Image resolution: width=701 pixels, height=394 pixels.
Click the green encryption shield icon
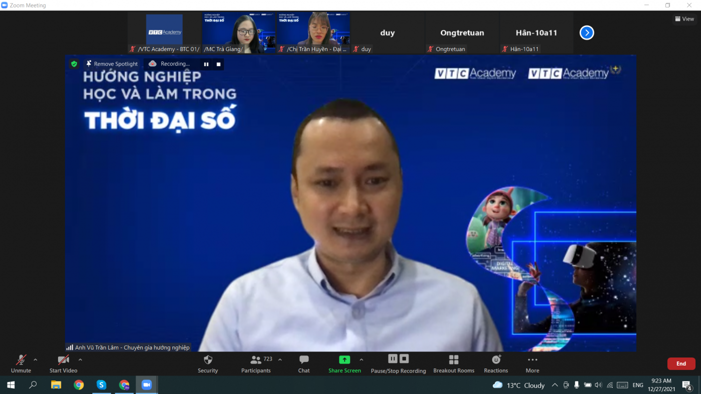74,64
